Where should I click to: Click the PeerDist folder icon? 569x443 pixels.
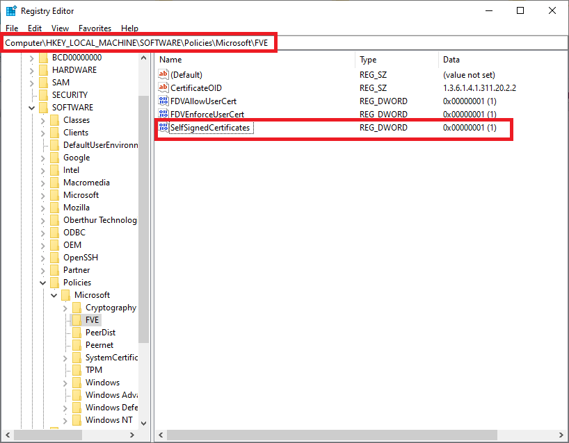pyautogui.click(x=77, y=333)
